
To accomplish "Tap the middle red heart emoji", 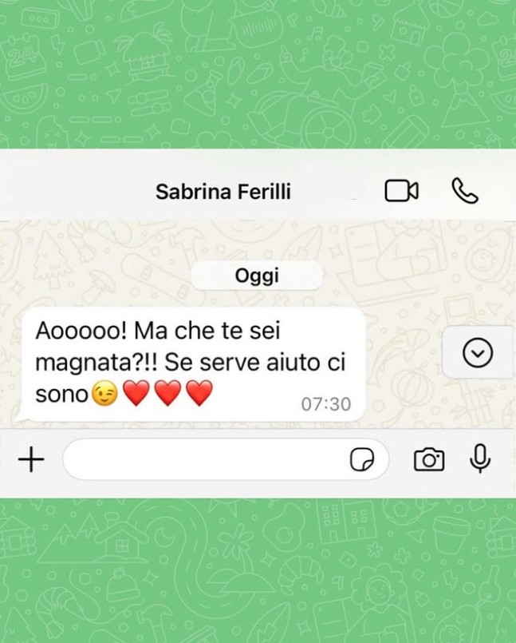I will (x=168, y=393).
